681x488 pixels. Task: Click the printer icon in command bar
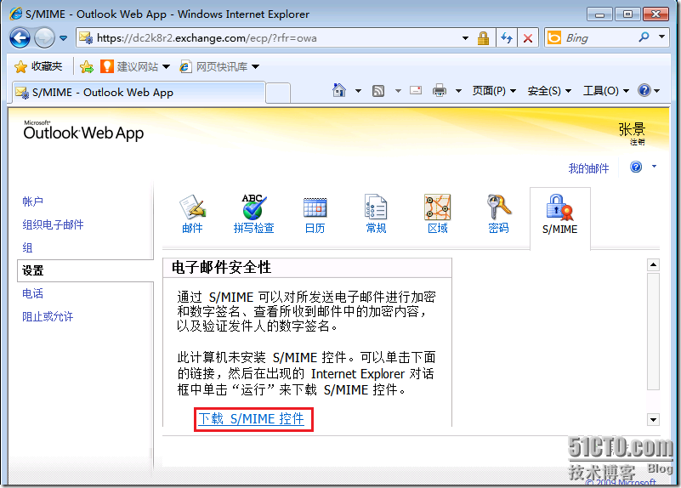click(440, 91)
